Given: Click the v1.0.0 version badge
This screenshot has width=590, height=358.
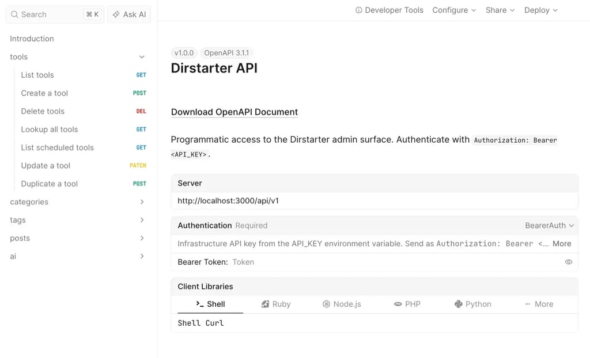Looking at the screenshot, I should click(x=184, y=52).
